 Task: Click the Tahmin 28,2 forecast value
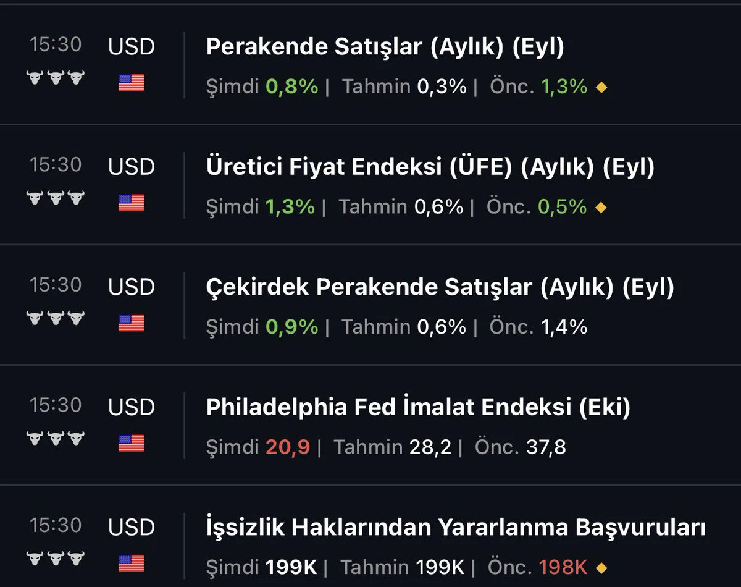(x=393, y=447)
